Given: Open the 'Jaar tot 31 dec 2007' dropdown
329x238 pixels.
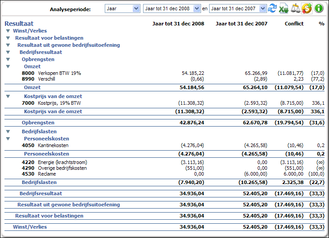Looking at the screenshot, I should click(238, 8).
